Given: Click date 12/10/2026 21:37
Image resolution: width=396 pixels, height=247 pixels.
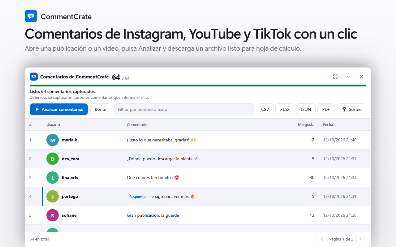Looking at the screenshot, I should pyautogui.click(x=340, y=159).
